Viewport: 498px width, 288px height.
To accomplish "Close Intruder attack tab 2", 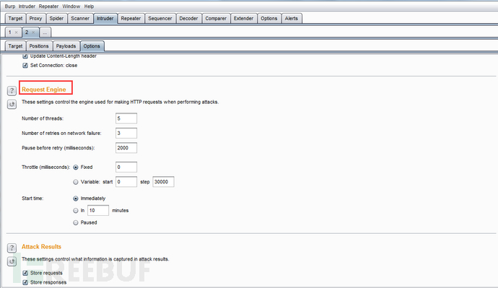I will click(33, 32).
